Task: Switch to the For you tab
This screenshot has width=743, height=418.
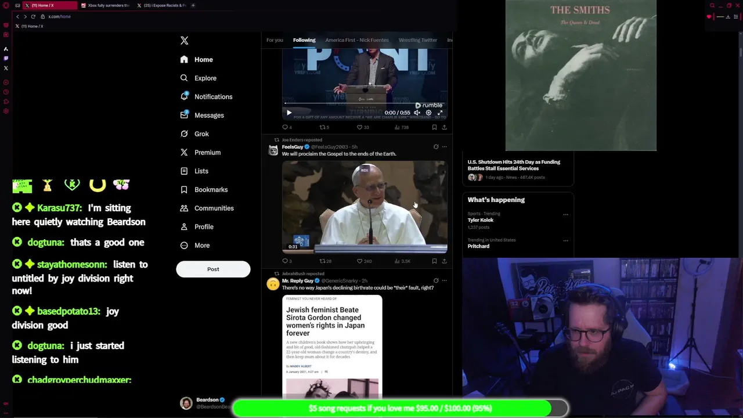Action: pos(275,40)
